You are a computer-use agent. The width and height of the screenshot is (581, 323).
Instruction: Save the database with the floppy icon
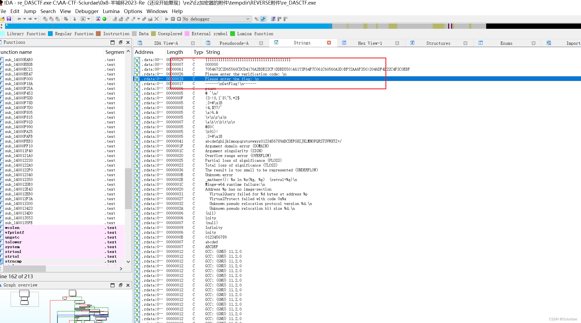click(x=9, y=19)
